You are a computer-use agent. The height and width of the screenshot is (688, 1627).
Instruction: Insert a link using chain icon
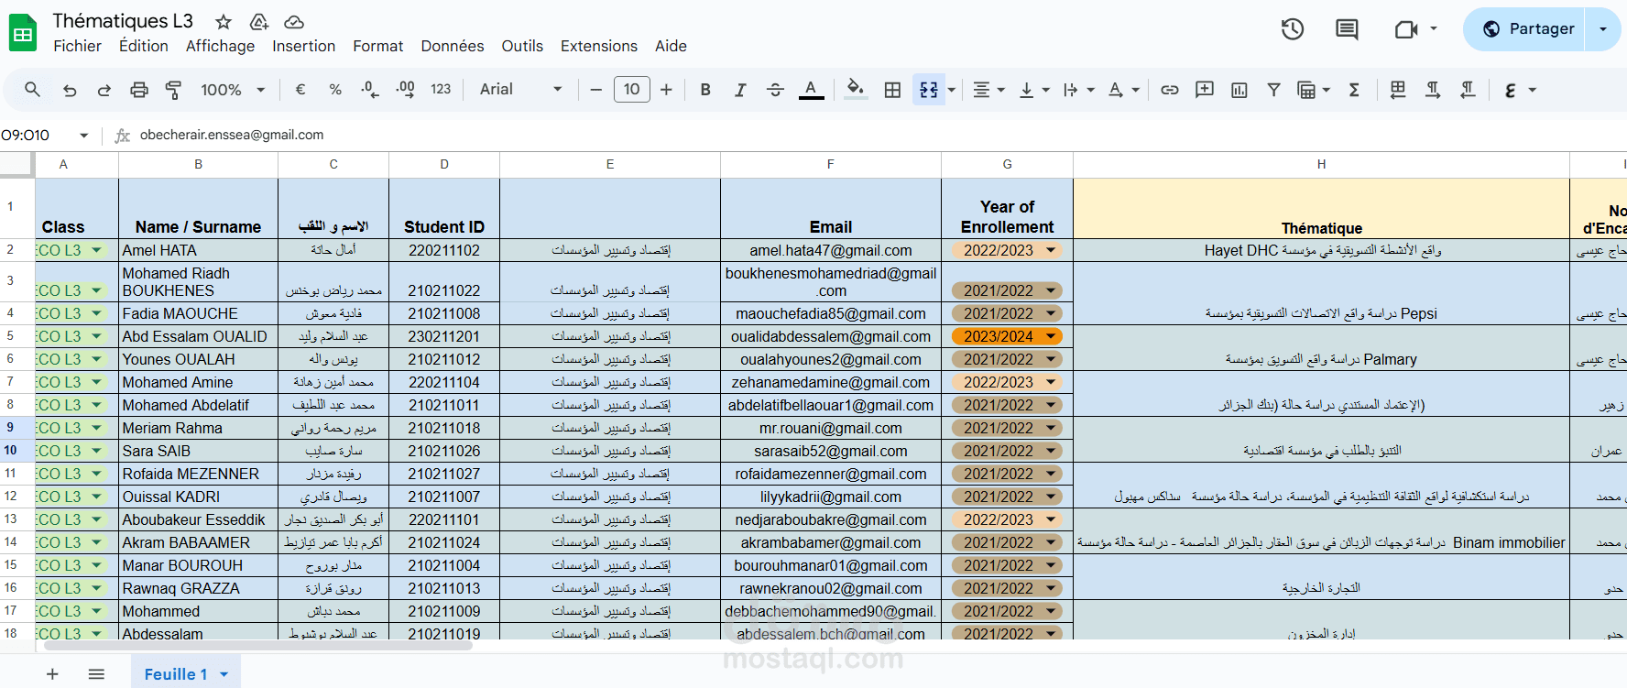(x=1170, y=90)
